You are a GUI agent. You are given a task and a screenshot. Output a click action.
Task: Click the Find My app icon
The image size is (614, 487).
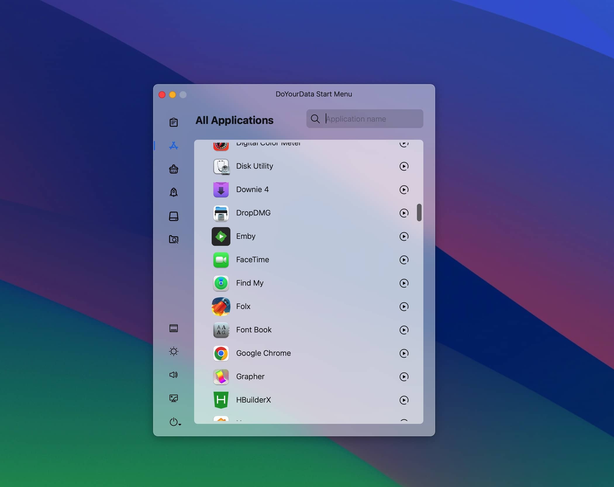(x=221, y=283)
